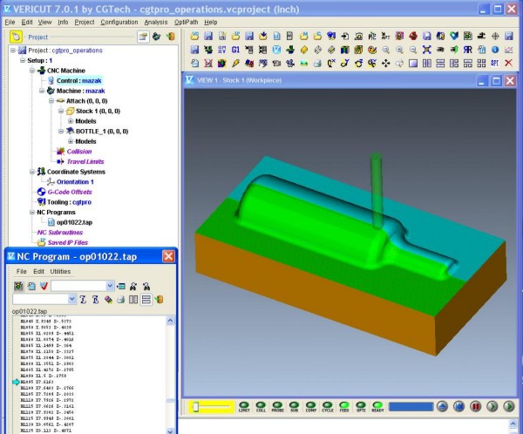Click the Single Step playback button
Image resolution: width=523 pixels, height=434 pixels.
pyautogui.click(x=492, y=407)
